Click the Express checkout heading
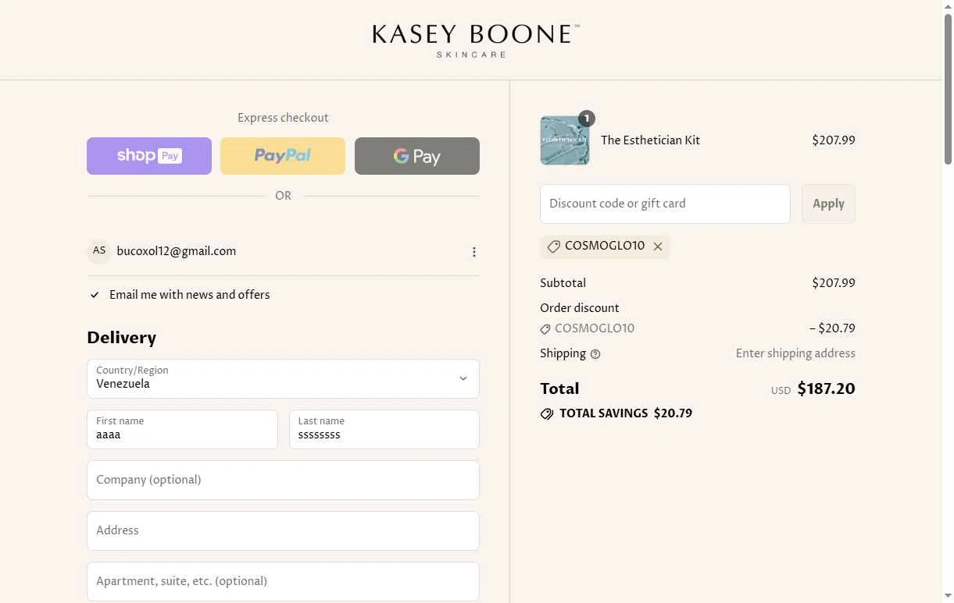954x603 pixels. pyautogui.click(x=283, y=118)
